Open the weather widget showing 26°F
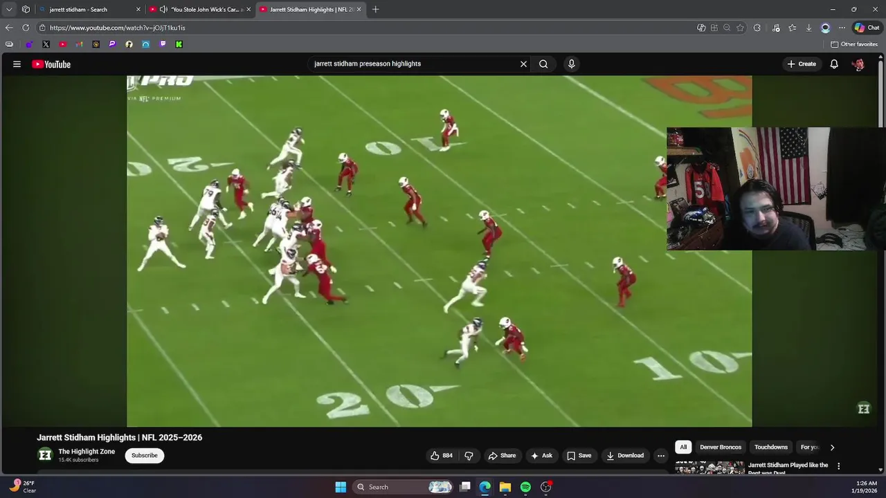 (23, 487)
